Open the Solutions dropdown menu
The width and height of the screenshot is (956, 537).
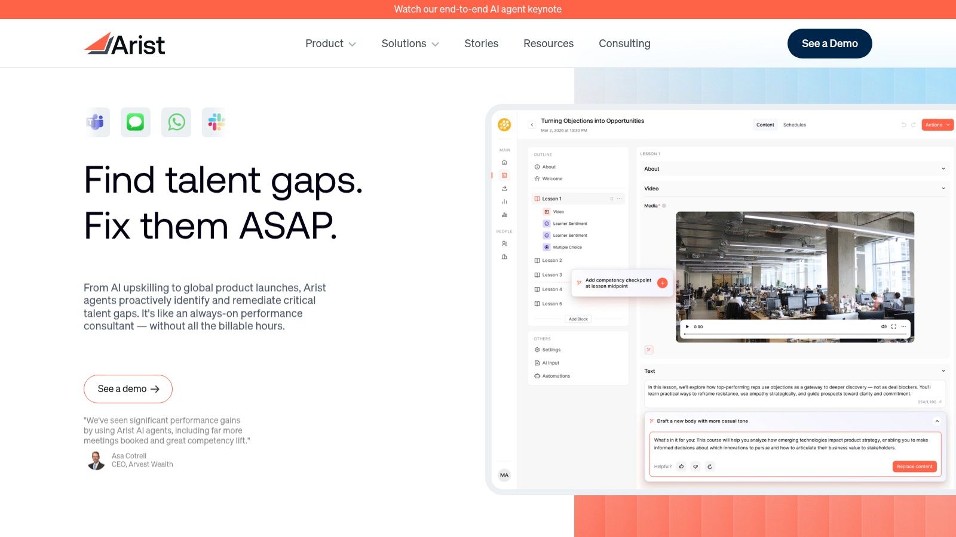[410, 44]
